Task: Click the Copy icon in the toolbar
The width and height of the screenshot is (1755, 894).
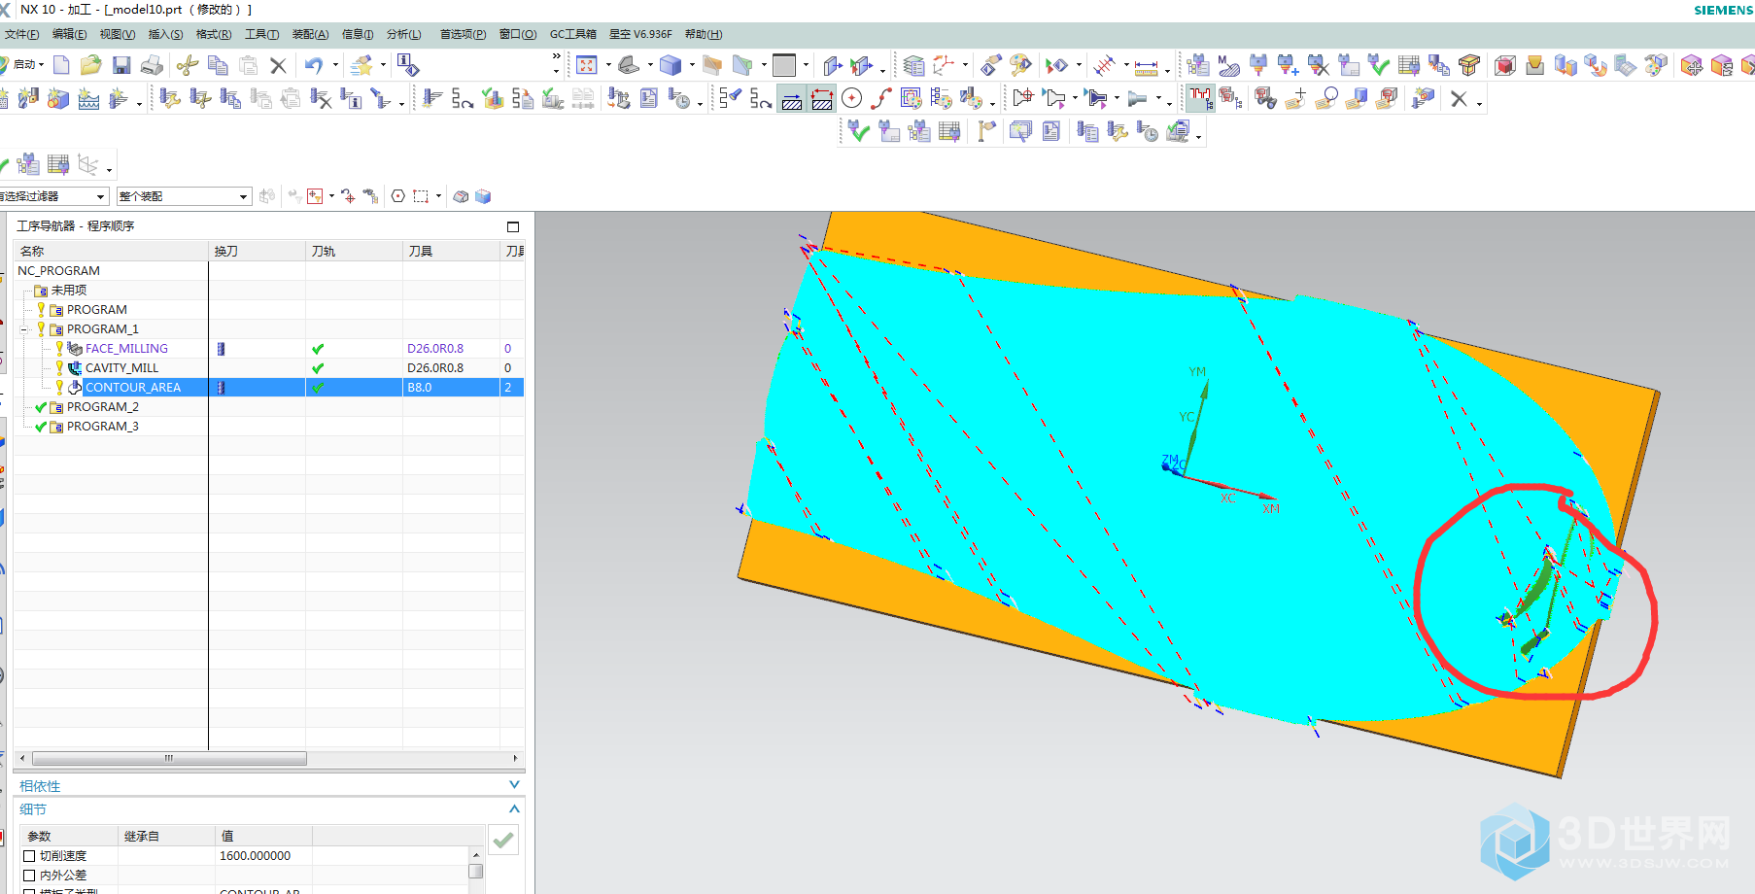Action: click(x=218, y=65)
